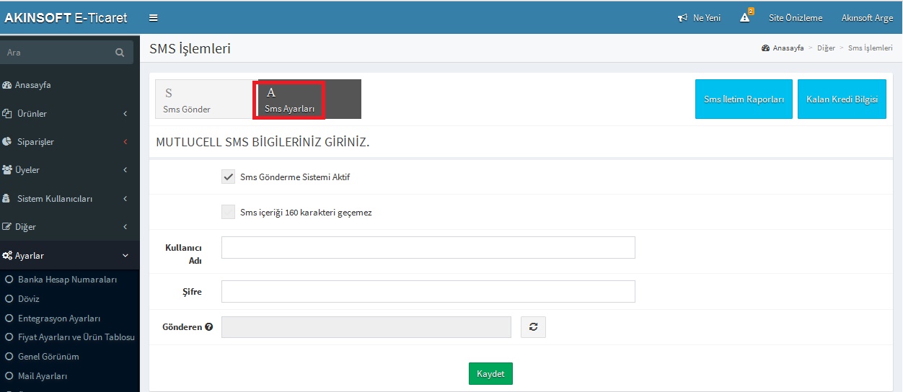Screen dimensions: 903x392
Task: Click the Kalan Kredi Bilgisi button
Action: tap(842, 99)
